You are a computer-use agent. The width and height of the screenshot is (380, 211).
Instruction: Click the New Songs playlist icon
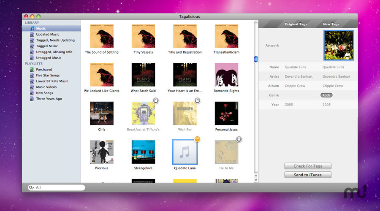pyautogui.click(x=32, y=93)
